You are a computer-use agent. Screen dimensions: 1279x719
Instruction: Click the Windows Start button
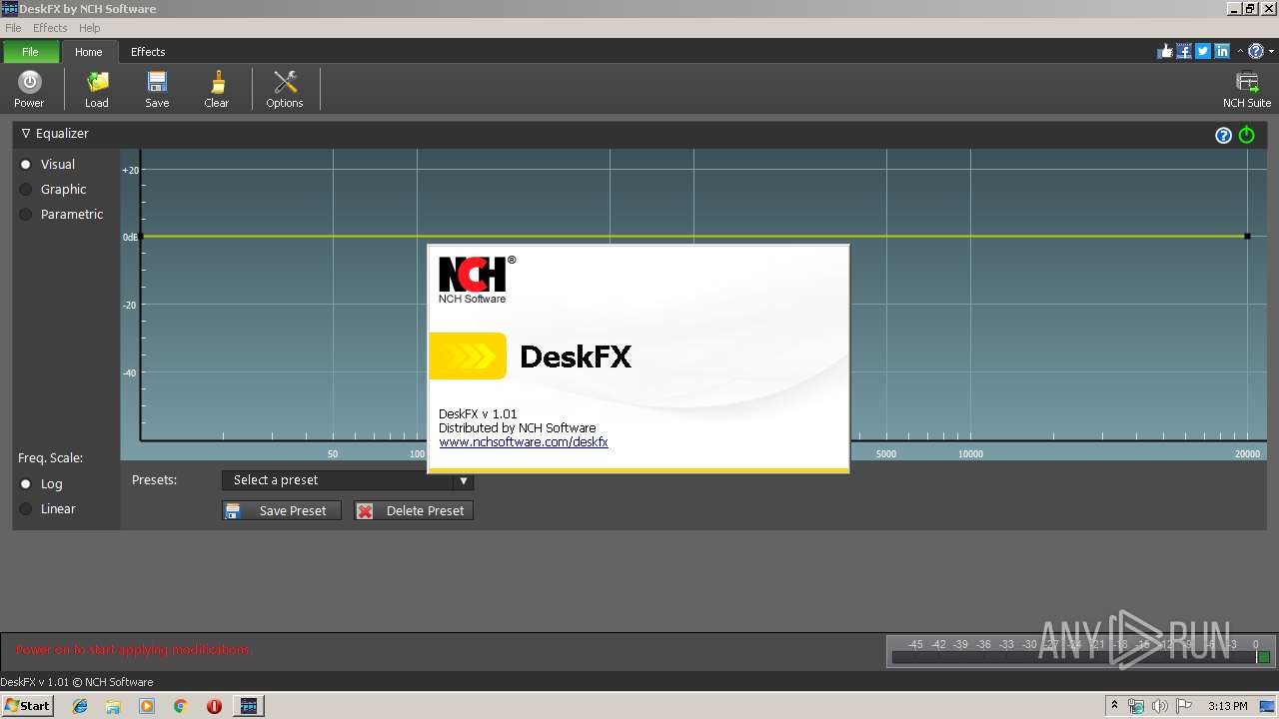(x=27, y=706)
